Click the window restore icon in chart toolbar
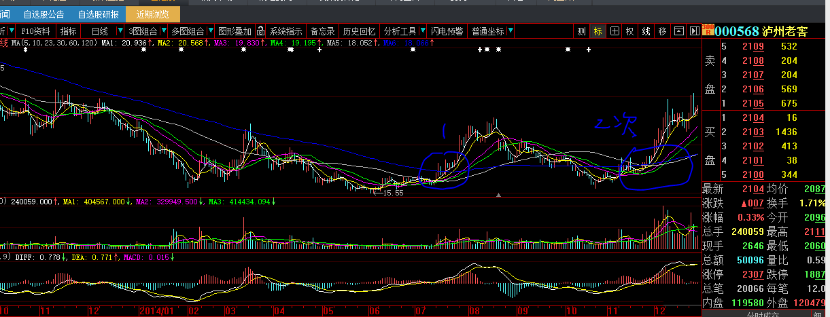This screenshot has width=830, height=317. [678, 31]
